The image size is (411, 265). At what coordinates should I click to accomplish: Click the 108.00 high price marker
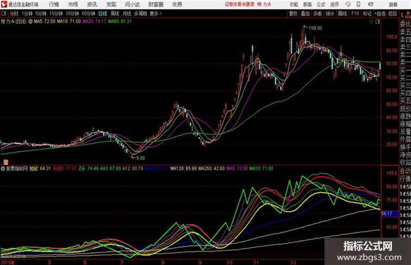315,28
